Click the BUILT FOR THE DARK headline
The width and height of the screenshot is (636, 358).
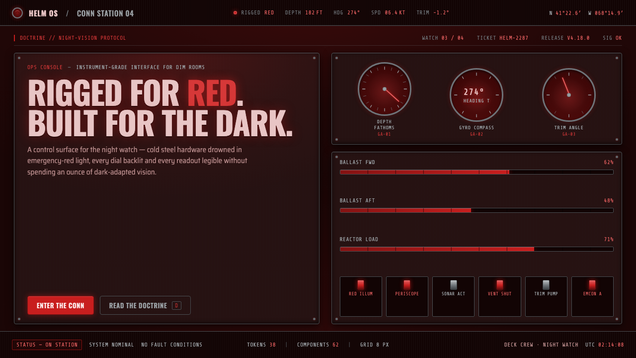[x=160, y=123]
